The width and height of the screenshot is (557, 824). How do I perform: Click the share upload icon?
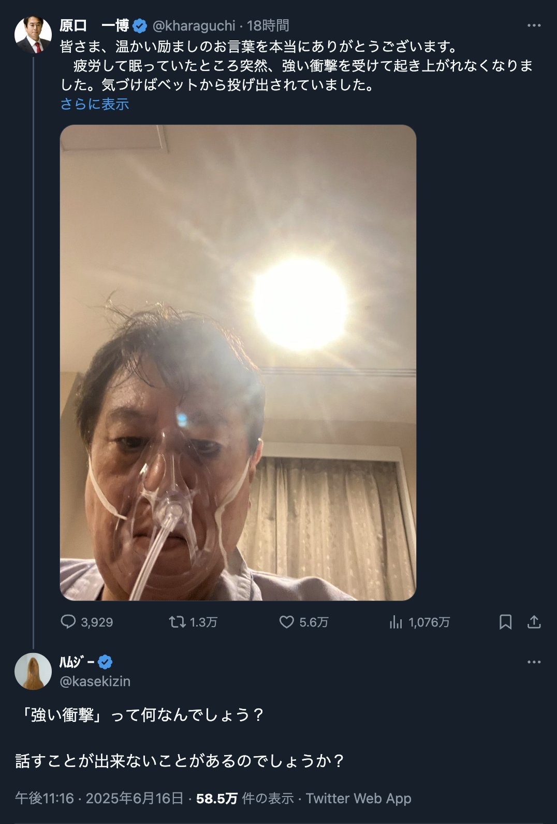point(534,621)
